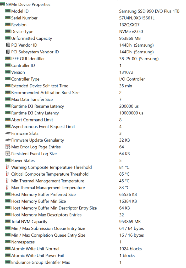Select the Host Memory Buffer Preferred Size label
This screenshot has width=186, height=268.
[43, 194]
